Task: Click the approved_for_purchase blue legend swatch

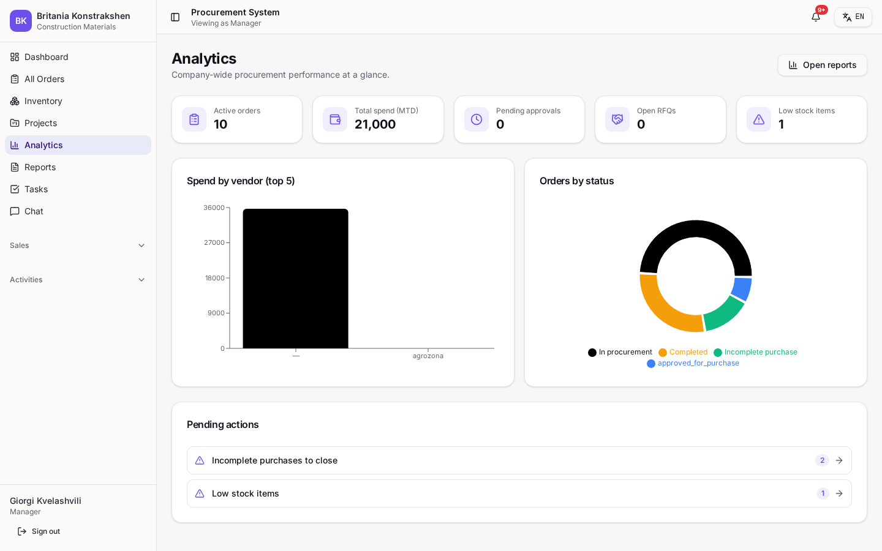Action: (x=651, y=364)
